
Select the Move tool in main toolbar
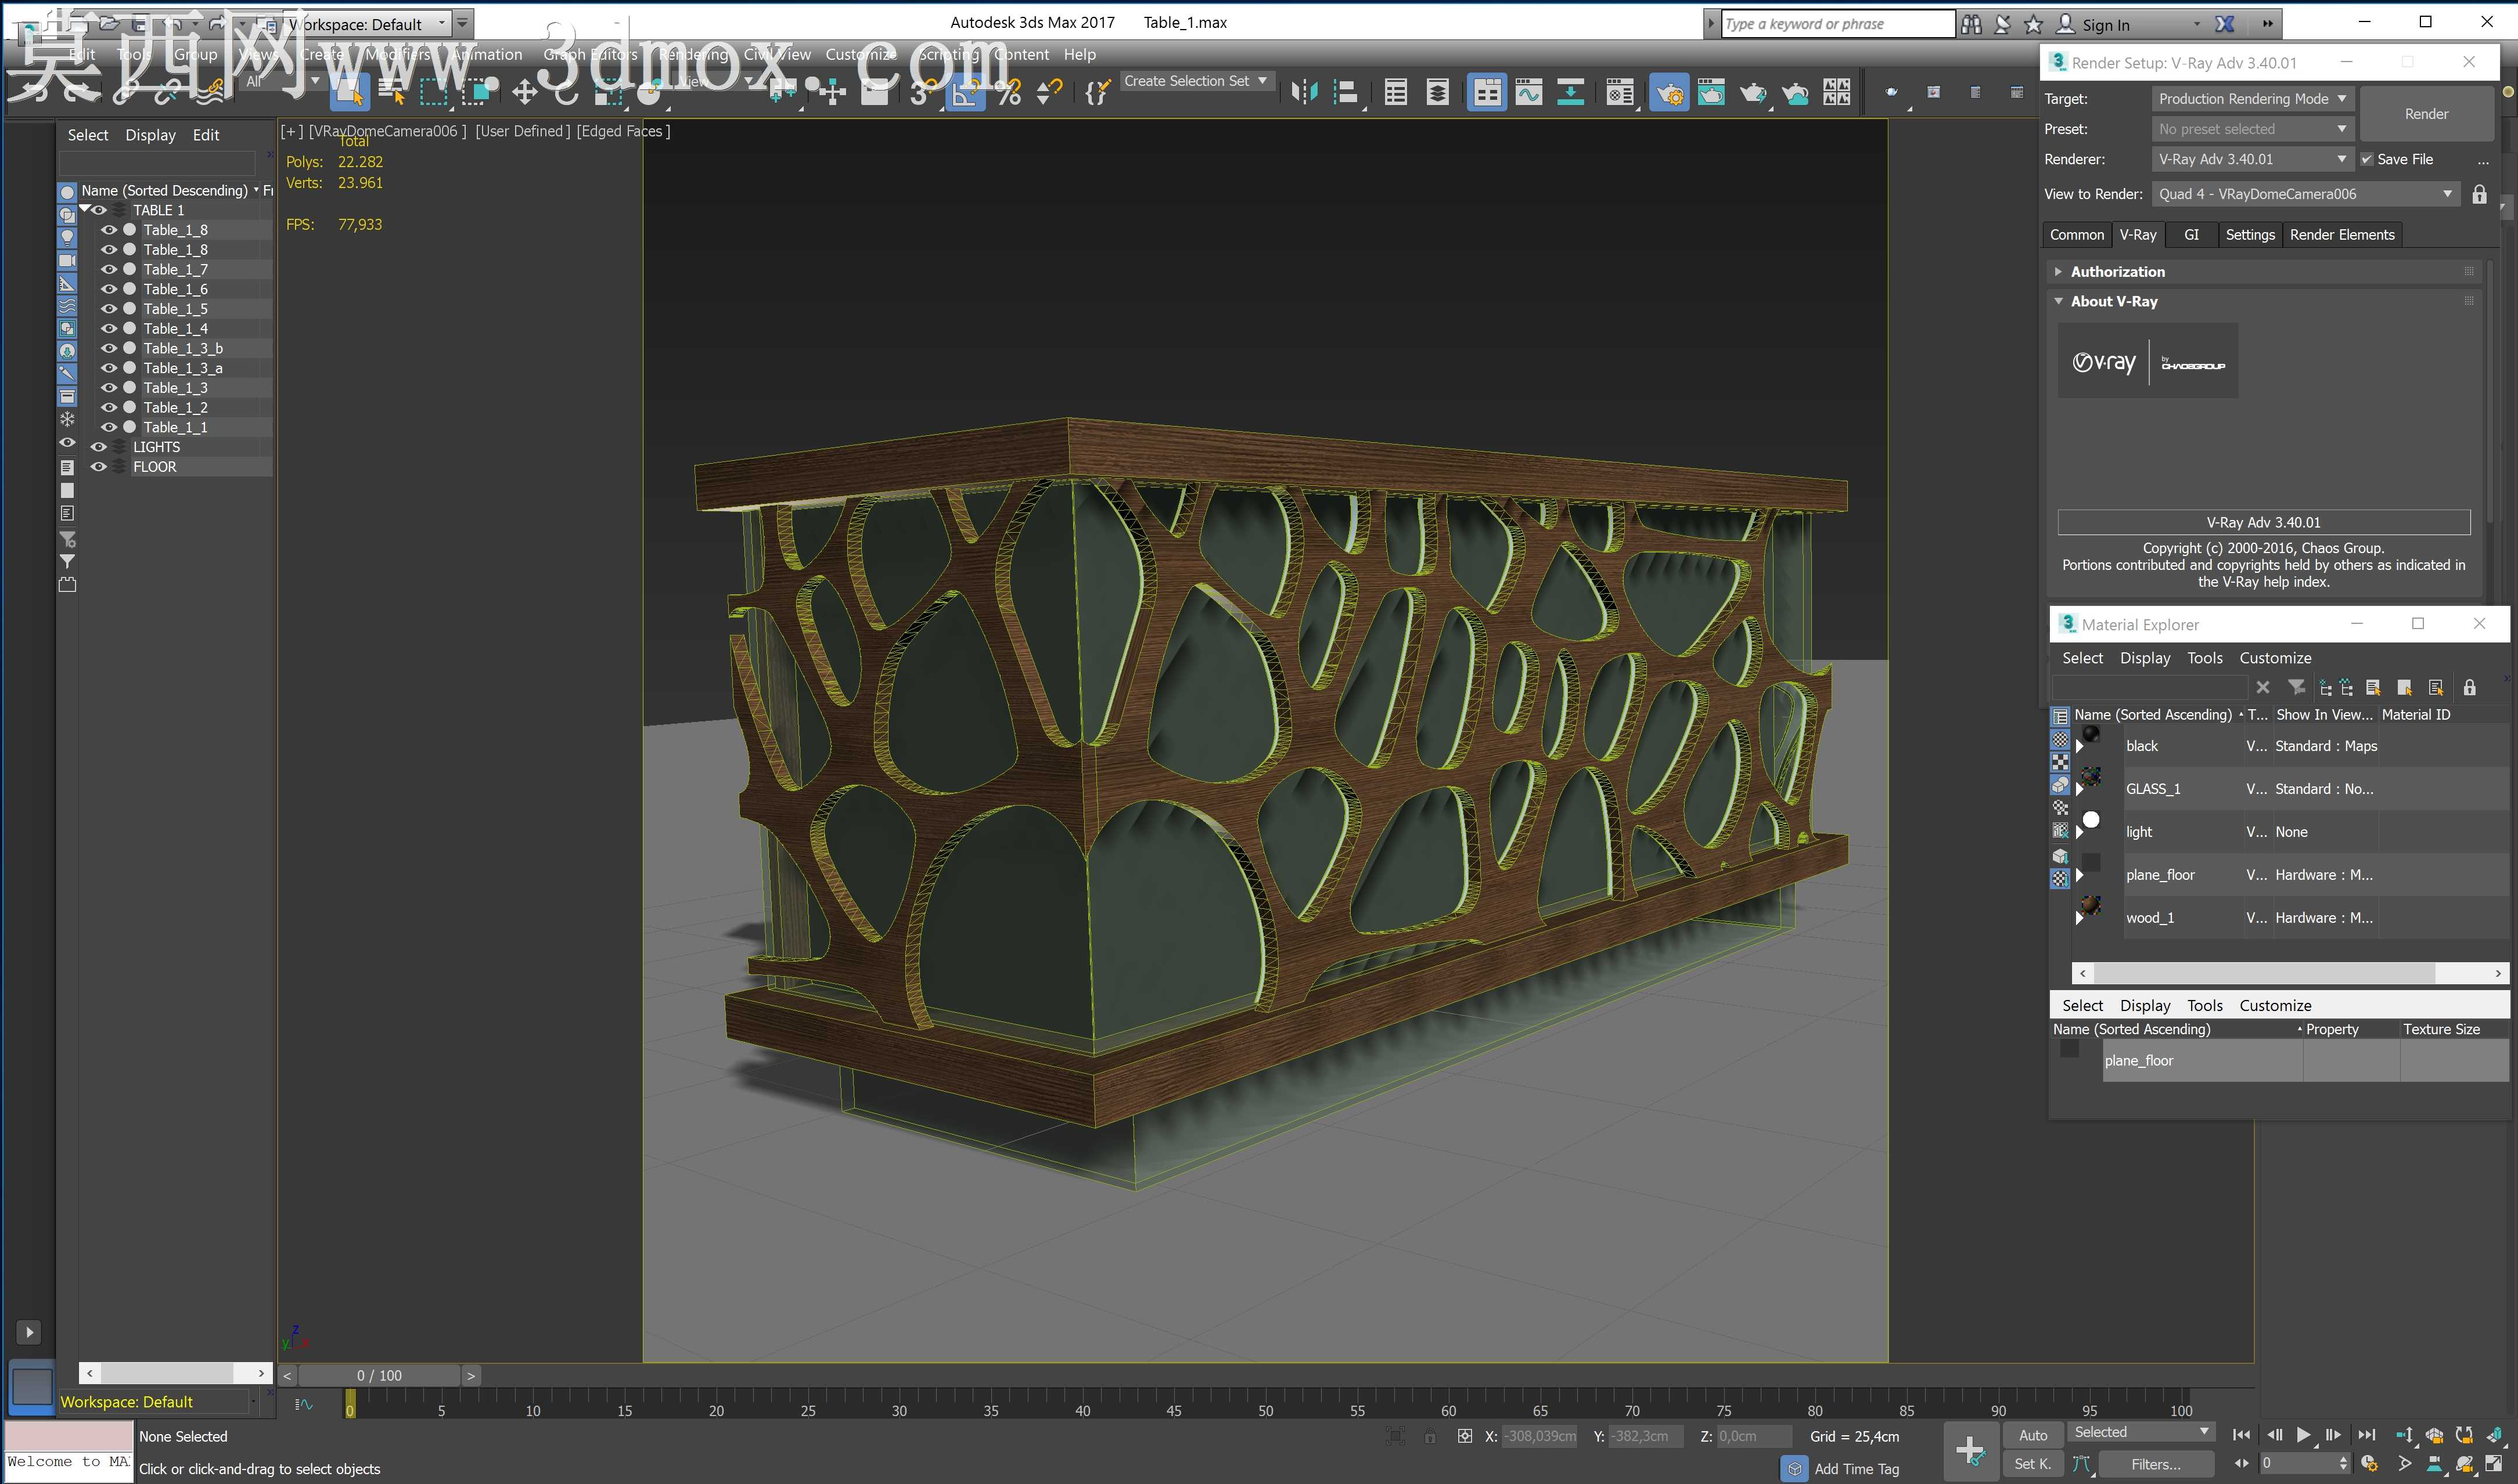[524, 93]
